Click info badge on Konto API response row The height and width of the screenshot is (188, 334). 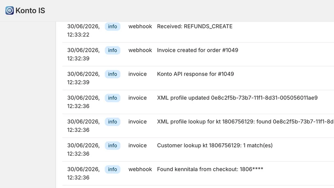[112, 74]
